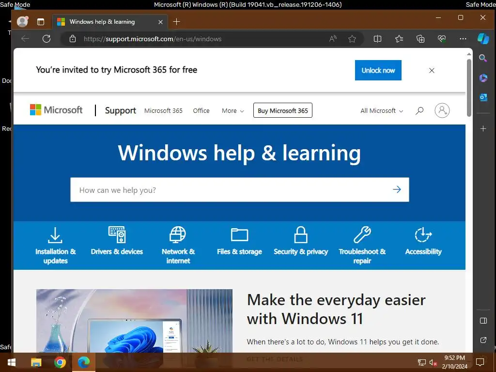Viewport: 496px width, 372px height.
Task: Open split screen icon in toolbar
Action: coord(377,39)
